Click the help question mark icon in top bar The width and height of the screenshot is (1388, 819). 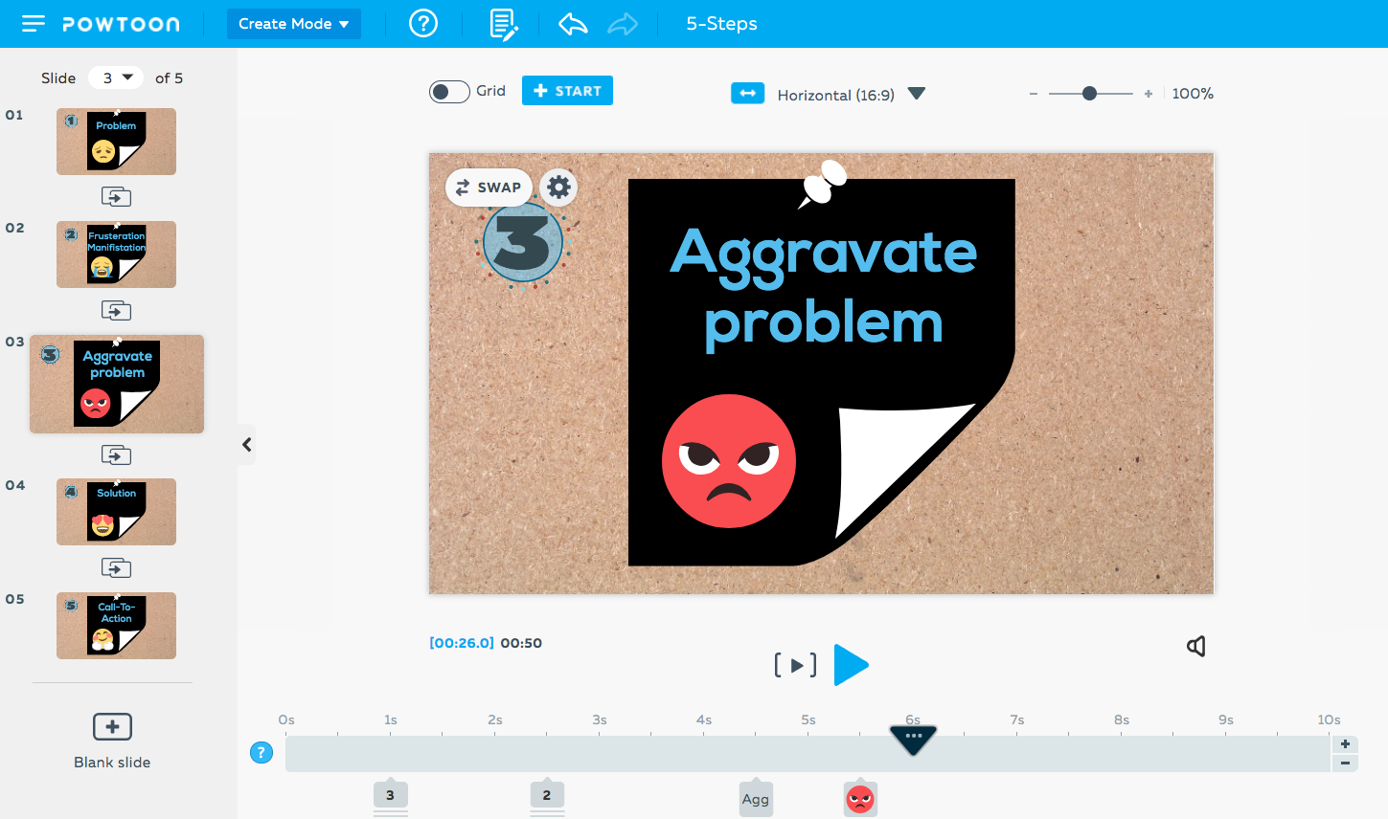(423, 24)
